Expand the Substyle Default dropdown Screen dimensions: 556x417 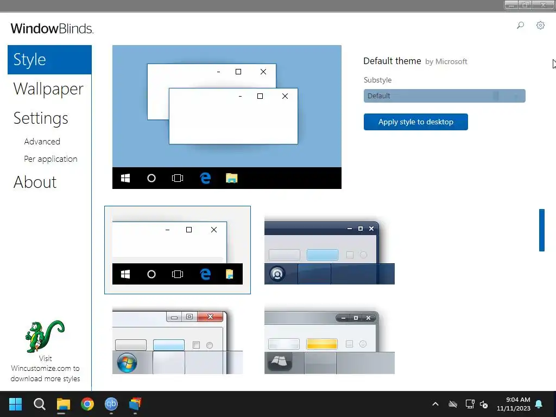(x=444, y=96)
